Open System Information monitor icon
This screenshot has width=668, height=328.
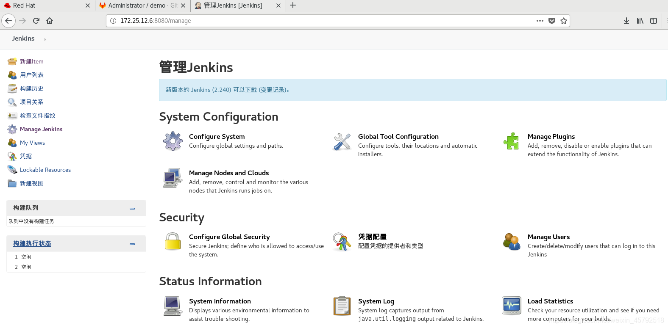tap(173, 306)
